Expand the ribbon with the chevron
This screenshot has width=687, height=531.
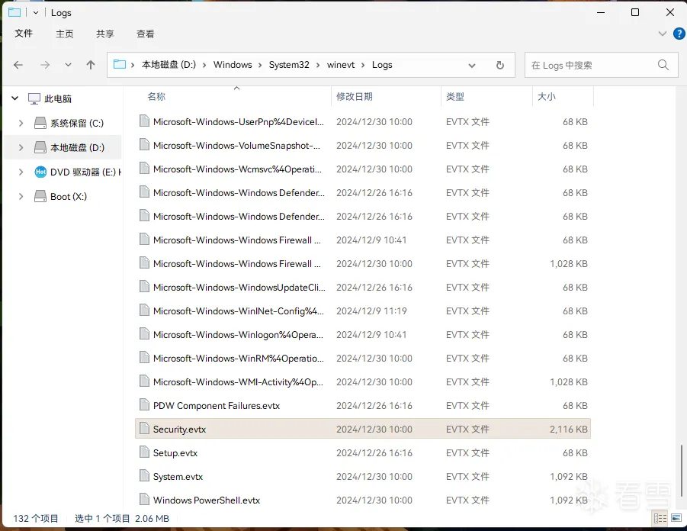pyautogui.click(x=663, y=34)
